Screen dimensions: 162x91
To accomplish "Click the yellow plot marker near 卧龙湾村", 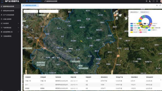I will [x=81, y=41].
